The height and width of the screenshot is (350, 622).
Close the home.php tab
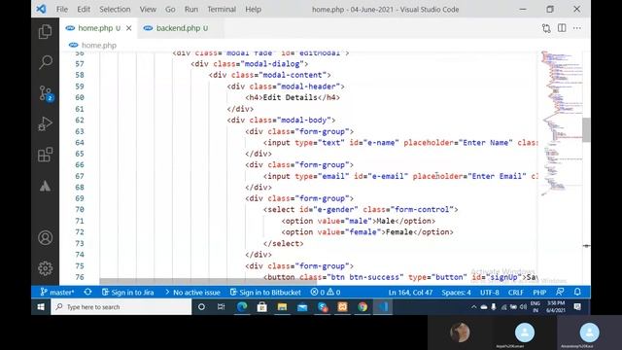[x=129, y=28]
